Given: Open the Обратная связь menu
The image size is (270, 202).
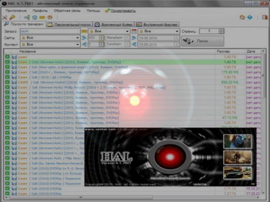Looking at the screenshot, I should [x=67, y=11].
